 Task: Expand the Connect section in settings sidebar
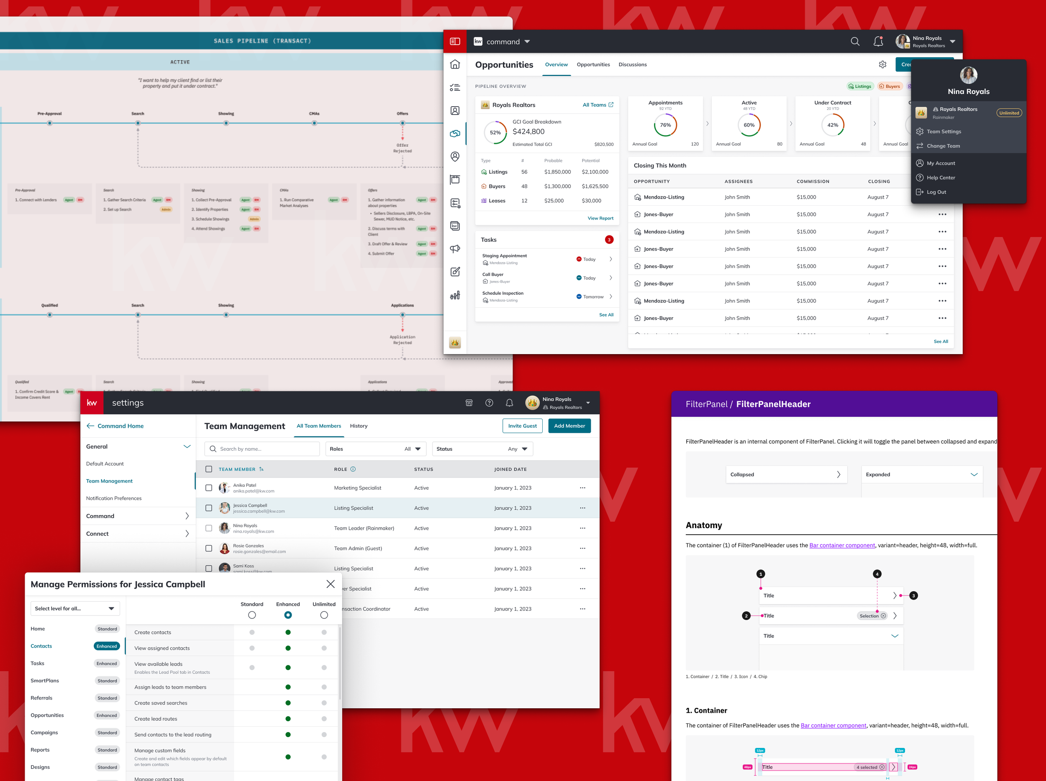[x=187, y=534]
